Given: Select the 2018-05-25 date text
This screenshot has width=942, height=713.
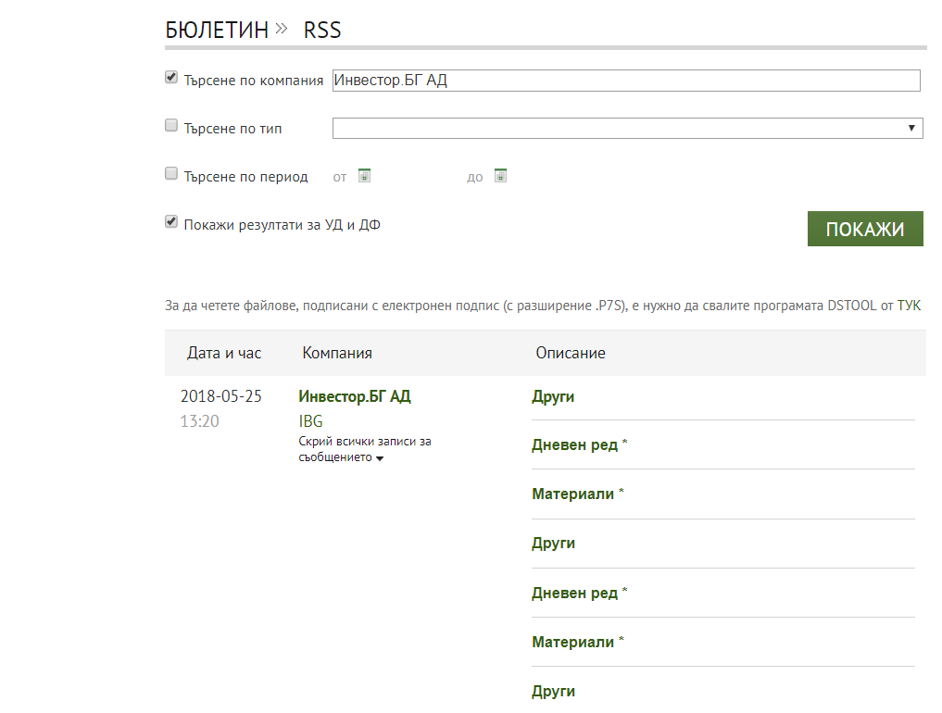Looking at the screenshot, I should [221, 396].
